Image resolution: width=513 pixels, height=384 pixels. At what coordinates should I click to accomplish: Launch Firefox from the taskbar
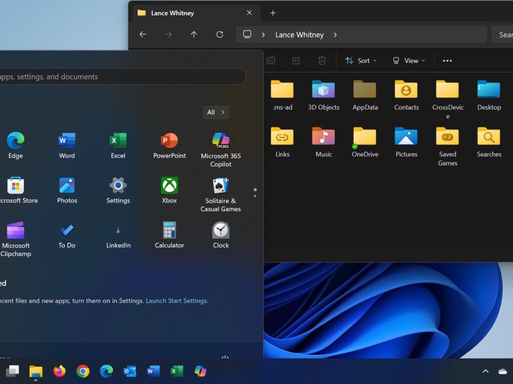(x=59, y=371)
